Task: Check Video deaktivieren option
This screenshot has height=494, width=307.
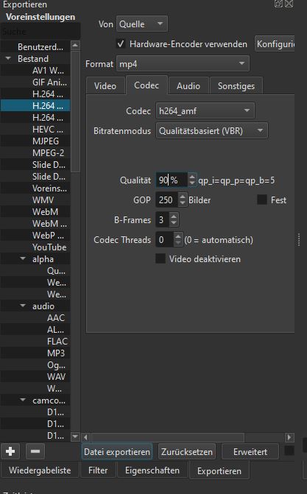Action: pos(160,258)
